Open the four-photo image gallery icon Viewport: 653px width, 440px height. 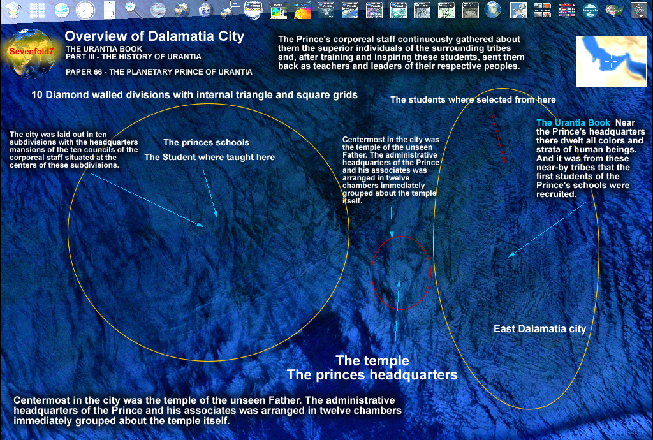coord(543,10)
